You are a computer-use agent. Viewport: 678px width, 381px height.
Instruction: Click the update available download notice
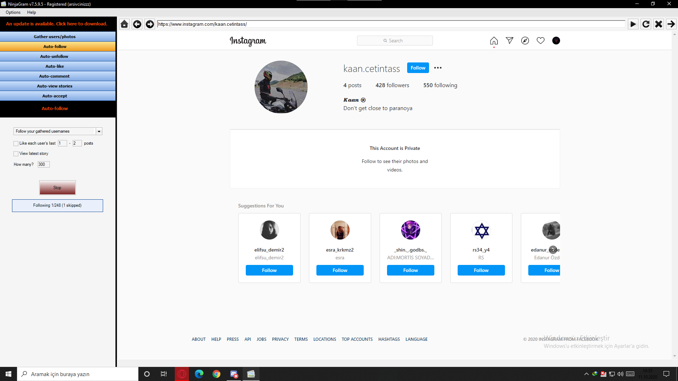56,24
